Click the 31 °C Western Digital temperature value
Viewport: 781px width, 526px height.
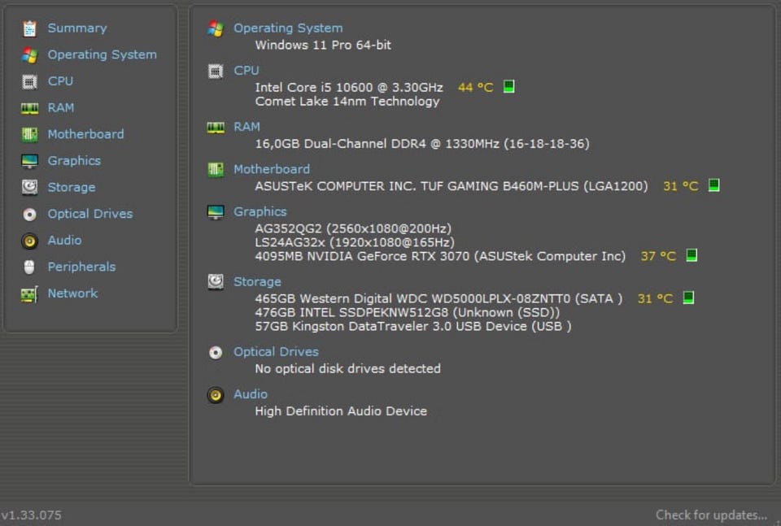click(x=655, y=298)
